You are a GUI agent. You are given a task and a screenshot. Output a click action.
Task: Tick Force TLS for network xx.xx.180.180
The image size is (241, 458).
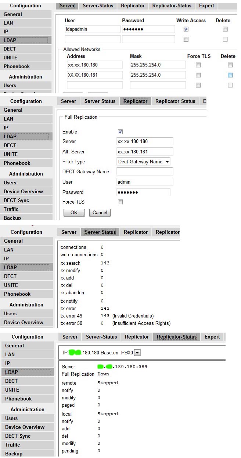pos(198,65)
